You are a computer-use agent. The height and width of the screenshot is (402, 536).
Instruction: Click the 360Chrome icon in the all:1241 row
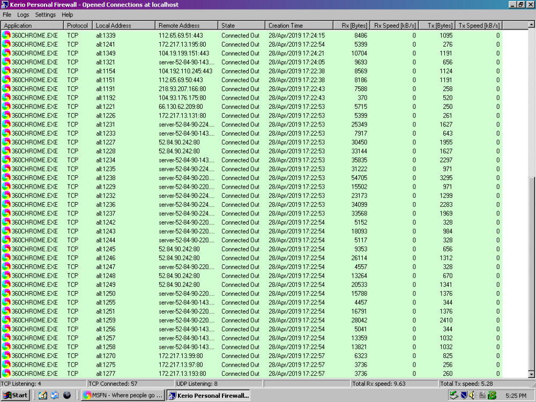6,44
